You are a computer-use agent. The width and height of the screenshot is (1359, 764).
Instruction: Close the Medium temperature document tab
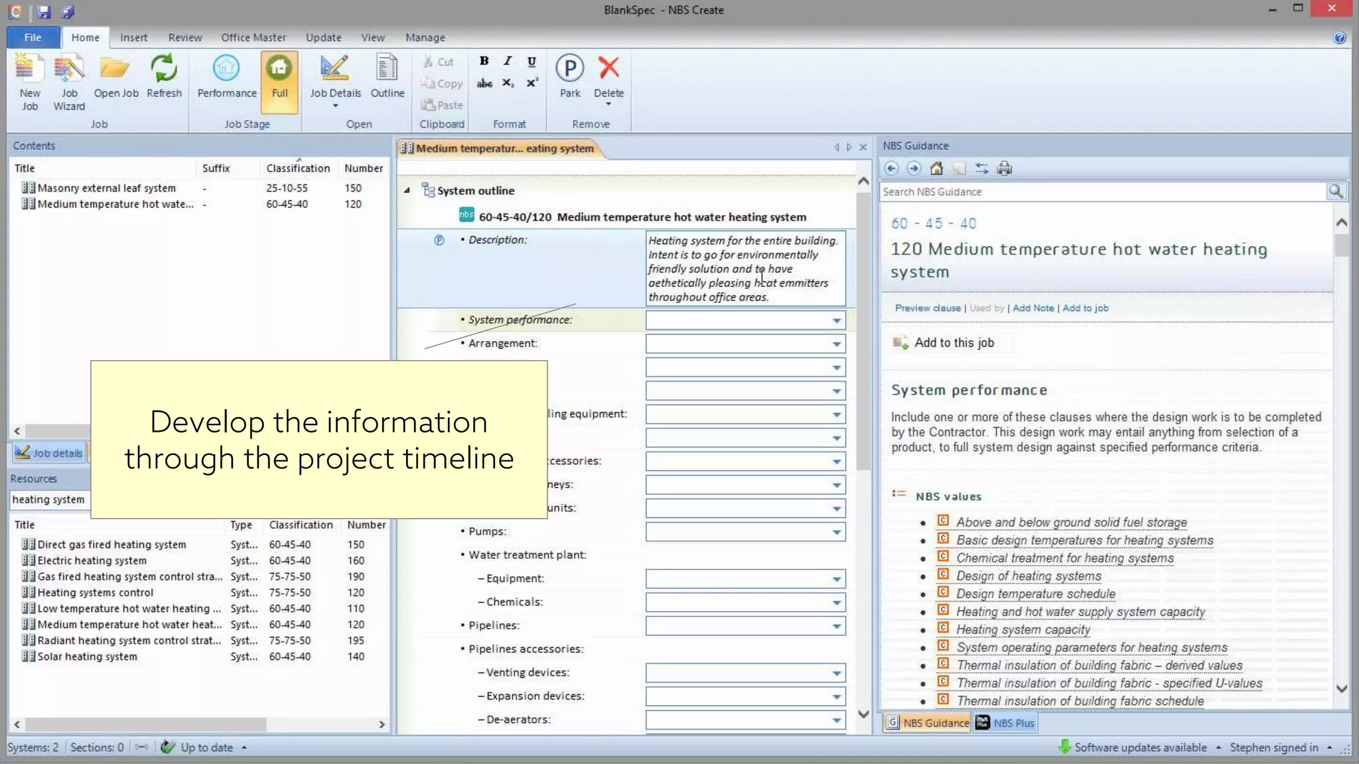863,147
